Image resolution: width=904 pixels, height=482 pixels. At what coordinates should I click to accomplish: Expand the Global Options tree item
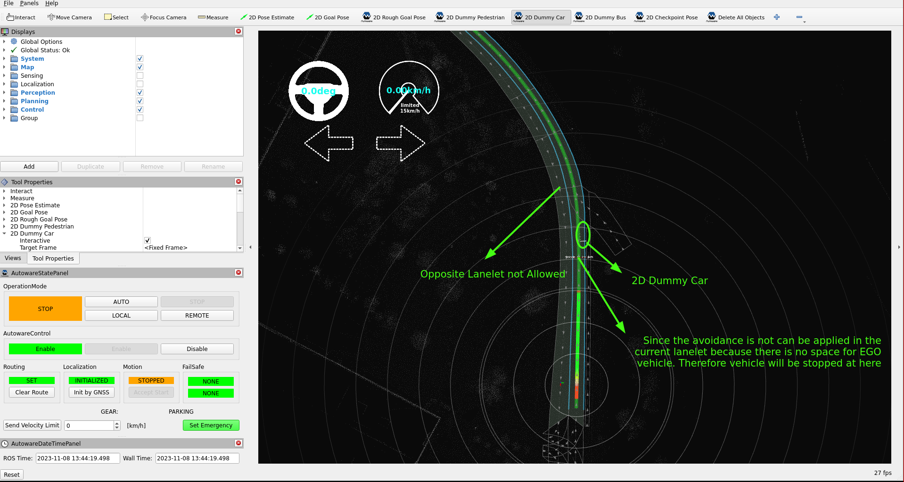(4, 42)
